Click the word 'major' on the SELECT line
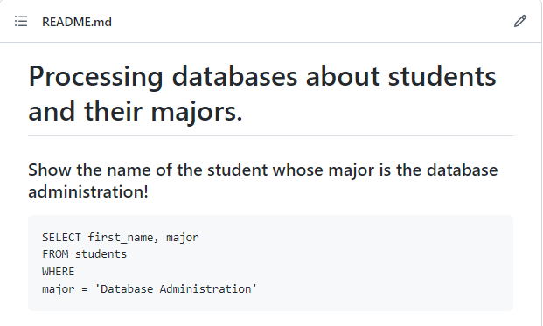Image resolution: width=543 pixels, height=326 pixels. 183,238
